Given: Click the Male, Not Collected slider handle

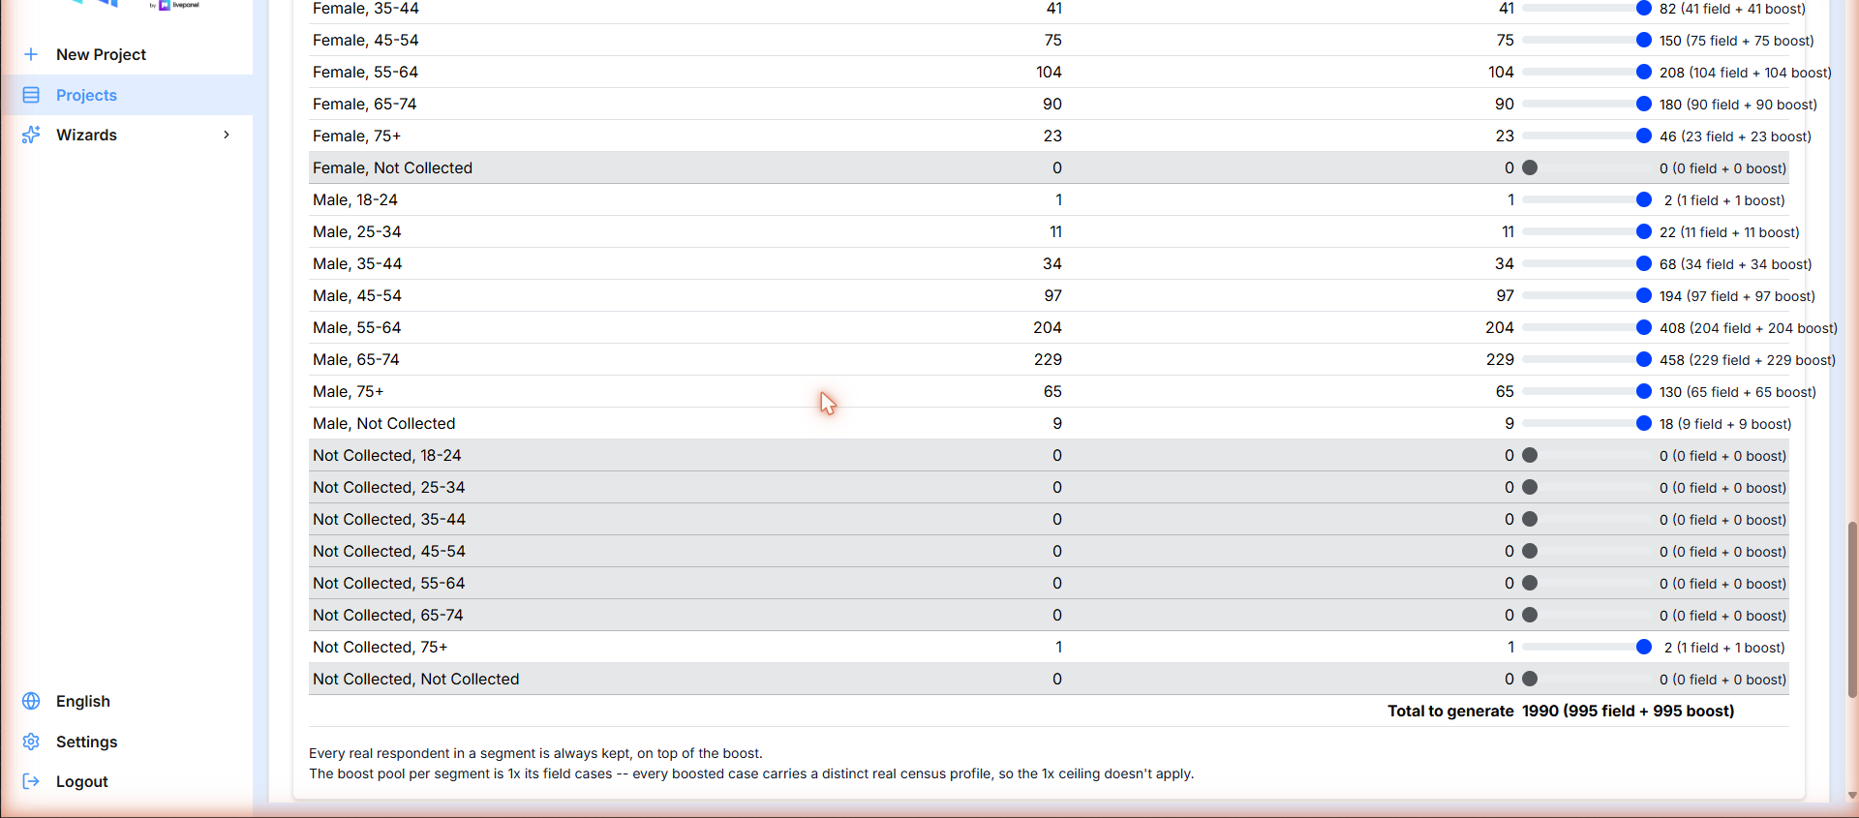Looking at the screenshot, I should (1643, 423).
